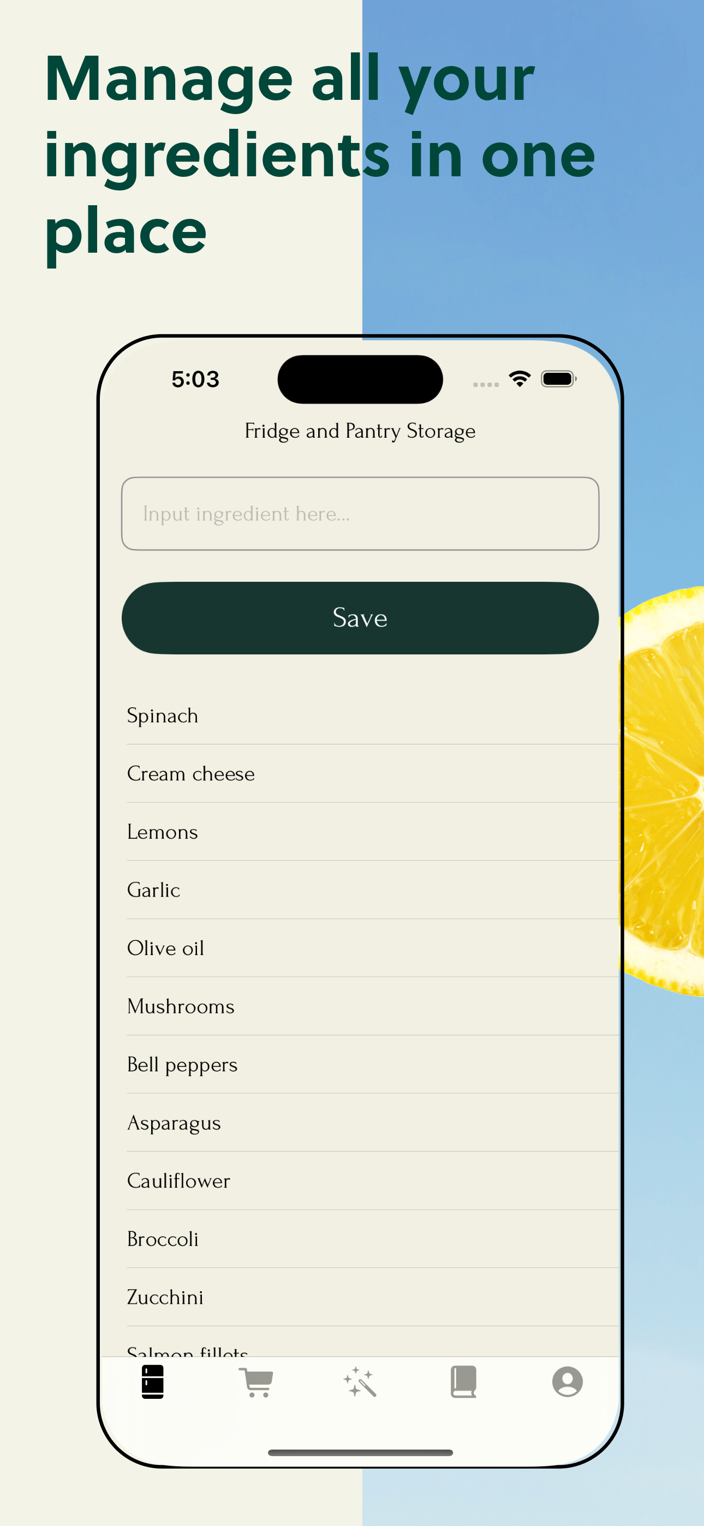Viewport: 704px width, 1526px height.
Task: Tap the Save button
Action: coord(360,618)
